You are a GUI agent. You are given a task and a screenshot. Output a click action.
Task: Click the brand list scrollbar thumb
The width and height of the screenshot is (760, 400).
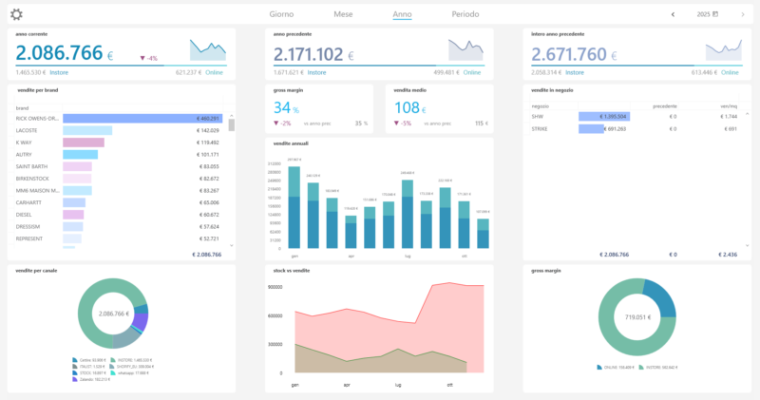[x=231, y=125]
